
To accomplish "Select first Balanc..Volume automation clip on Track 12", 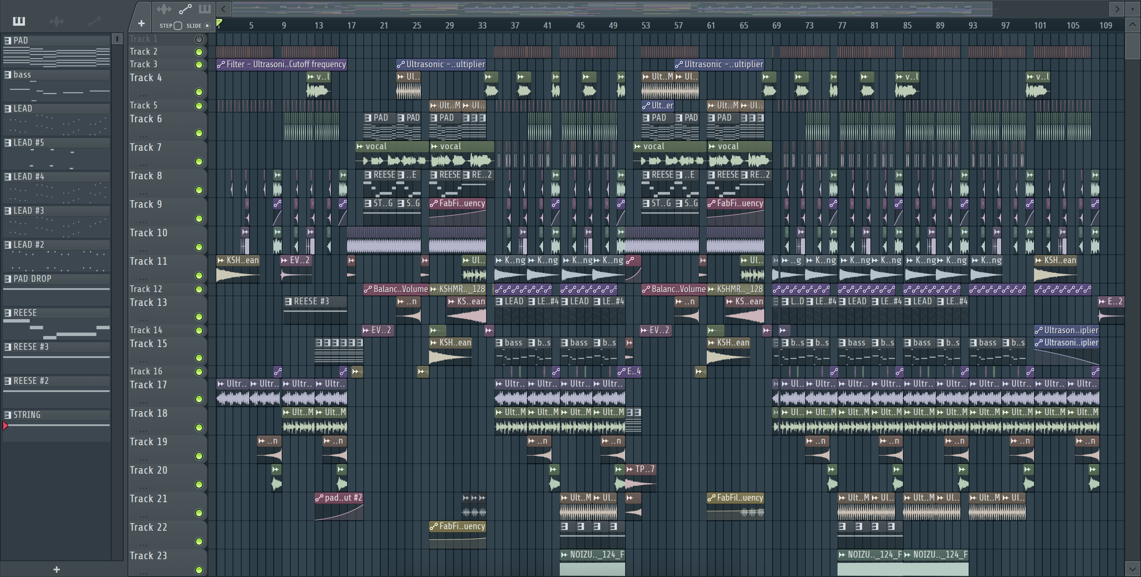I will [x=396, y=289].
